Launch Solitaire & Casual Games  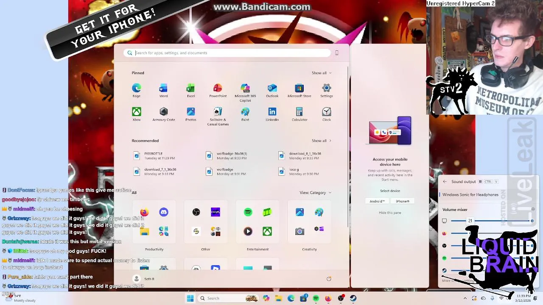tap(218, 116)
